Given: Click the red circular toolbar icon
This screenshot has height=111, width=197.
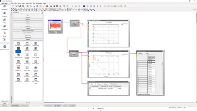Looking at the screenshot, I should tap(47, 6).
